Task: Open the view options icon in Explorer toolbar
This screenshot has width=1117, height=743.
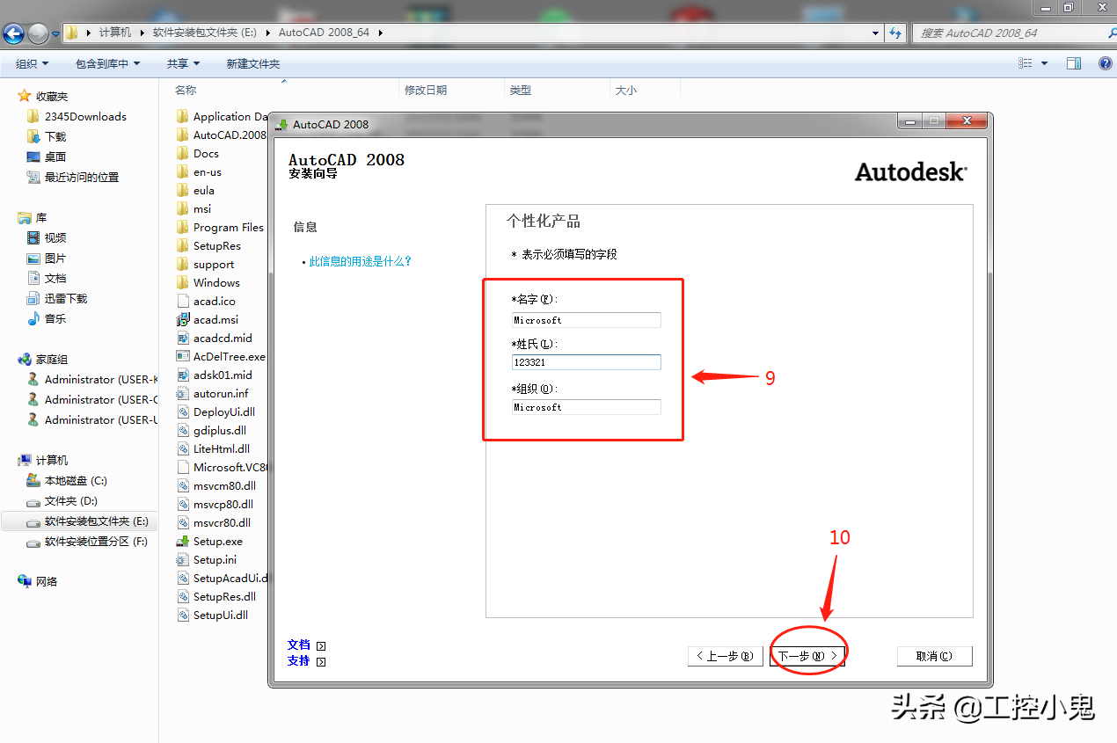Action: (x=1025, y=63)
